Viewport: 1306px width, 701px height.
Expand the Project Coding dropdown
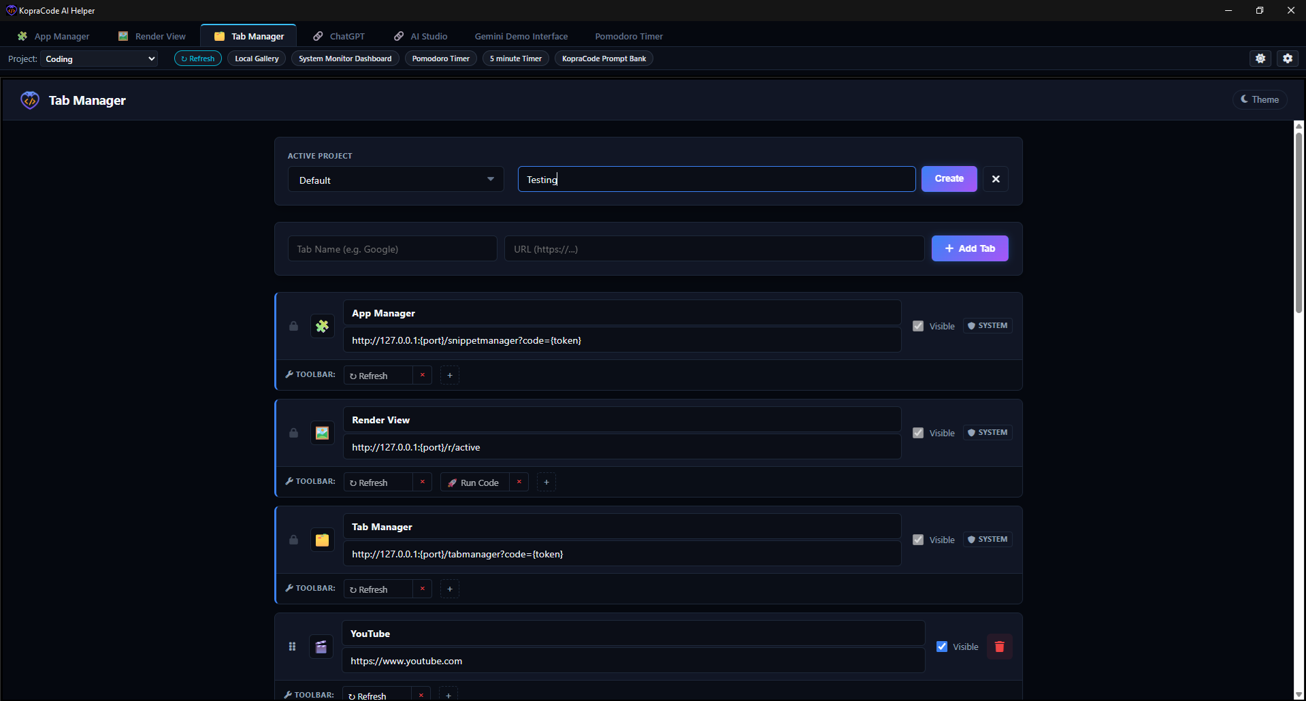(x=99, y=59)
